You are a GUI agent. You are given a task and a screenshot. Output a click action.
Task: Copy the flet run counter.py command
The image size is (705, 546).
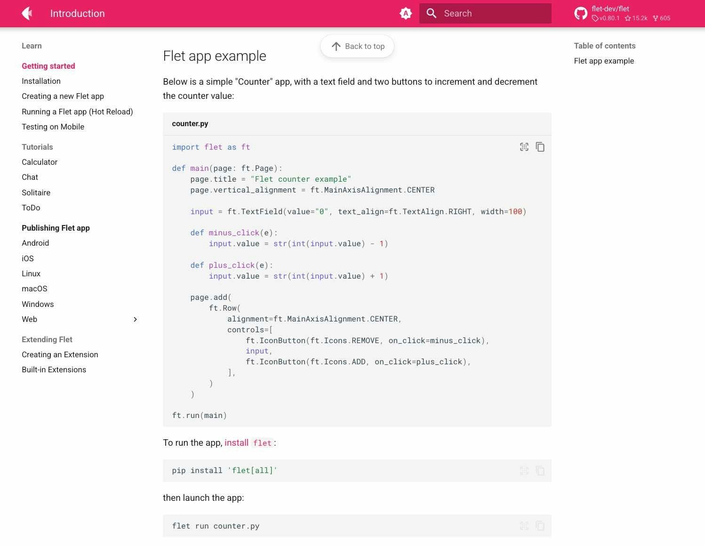click(x=540, y=526)
